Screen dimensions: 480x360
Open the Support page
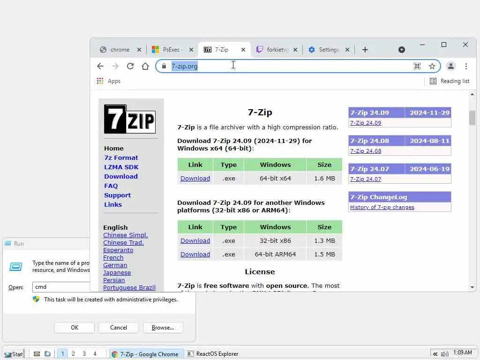pyautogui.click(x=117, y=195)
